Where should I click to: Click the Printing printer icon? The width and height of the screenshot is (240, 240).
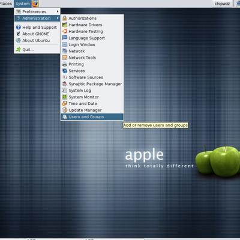pyautogui.click(x=64, y=64)
